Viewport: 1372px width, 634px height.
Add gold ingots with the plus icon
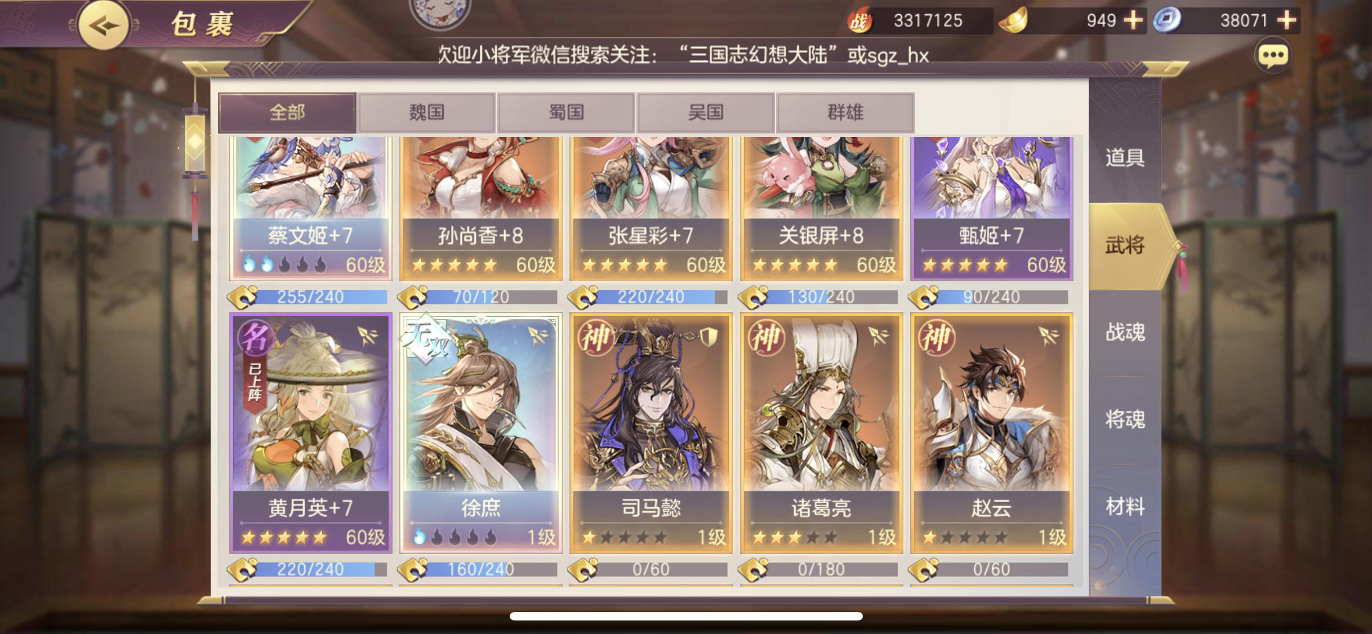coord(1133,20)
